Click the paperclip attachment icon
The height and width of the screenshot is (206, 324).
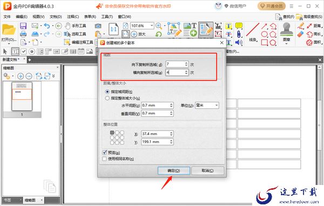tap(239, 34)
